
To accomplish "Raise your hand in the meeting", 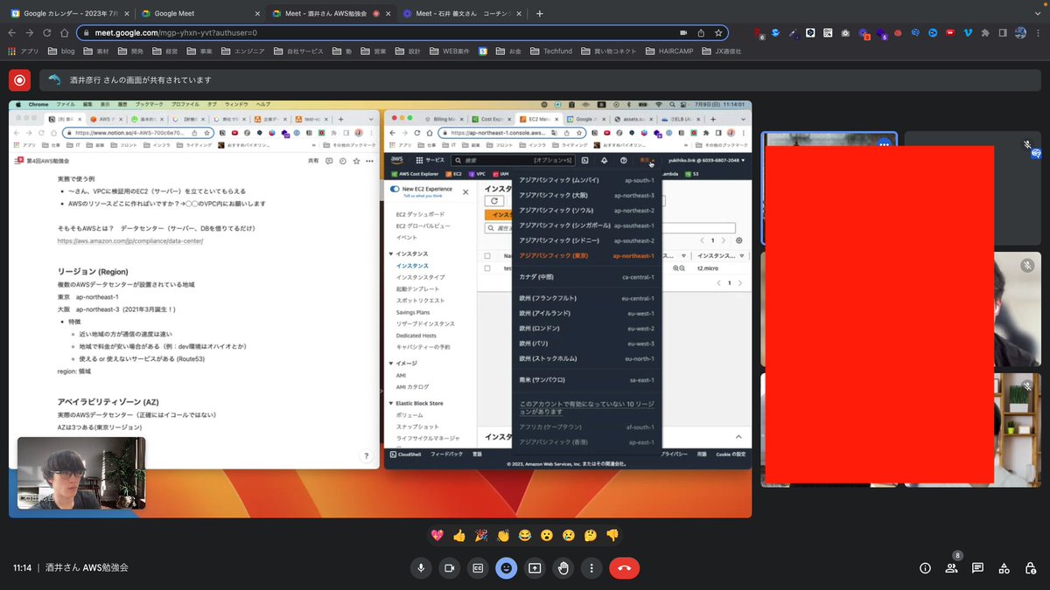I will click(x=563, y=568).
